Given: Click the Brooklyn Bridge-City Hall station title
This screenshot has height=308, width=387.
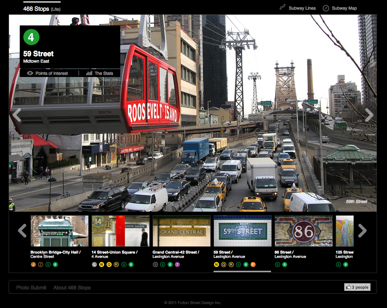Looking at the screenshot, I should point(56,254).
